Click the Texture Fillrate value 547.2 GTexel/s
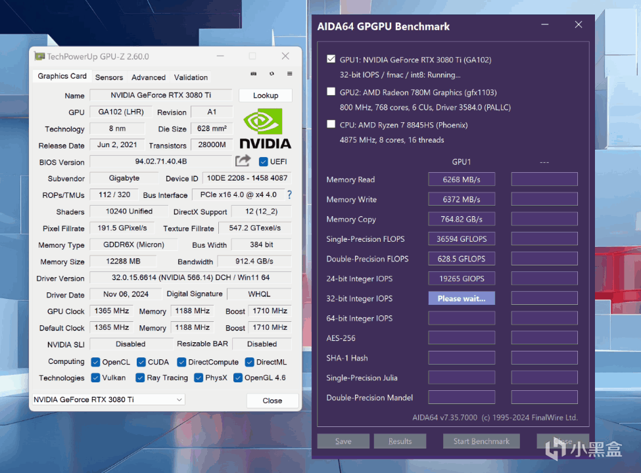Screen dimensions: 641x473 pyautogui.click(x=254, y=228)
